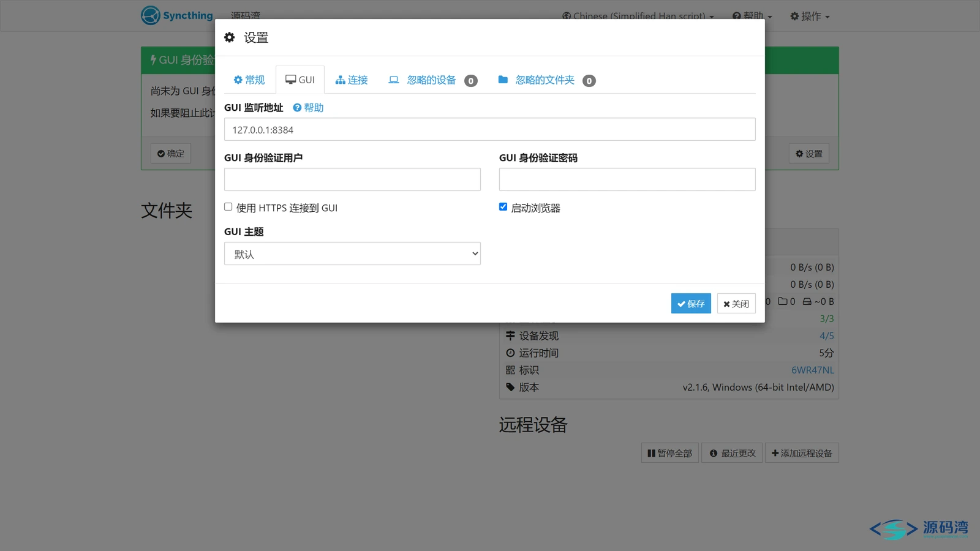The height and width of the screenshot is (551, 980).
Task: Open the language dropdown in the navbar
Action: click(638, 17)
